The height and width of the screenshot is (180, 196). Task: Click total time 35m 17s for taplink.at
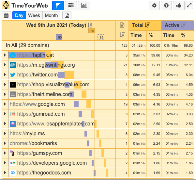coord(139,55)
